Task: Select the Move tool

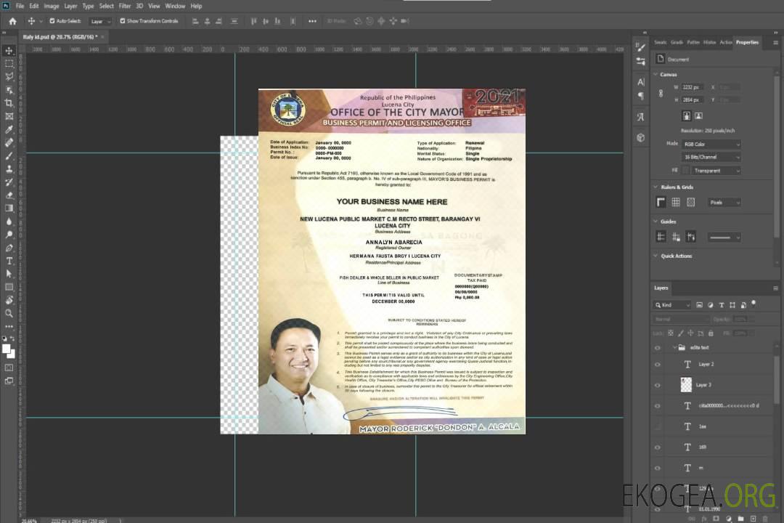Action: (9, 51)
